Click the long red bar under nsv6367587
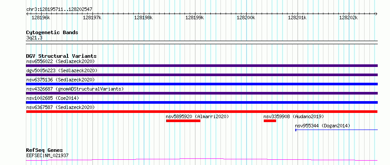Screen dimensions: 390x165 point(202,112)
